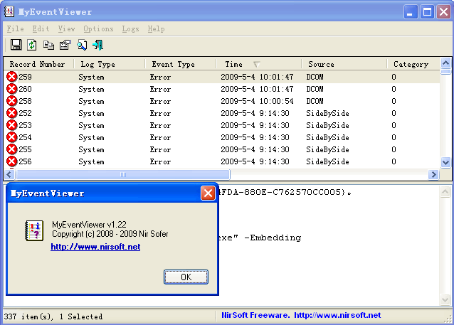This screenshot has width=454, height=325.
Task: Click the error icon for record 260
Action: point(12,89)
